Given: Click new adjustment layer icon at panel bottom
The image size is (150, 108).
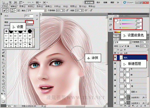Looking at the screenshot, I should pos(133,106).
